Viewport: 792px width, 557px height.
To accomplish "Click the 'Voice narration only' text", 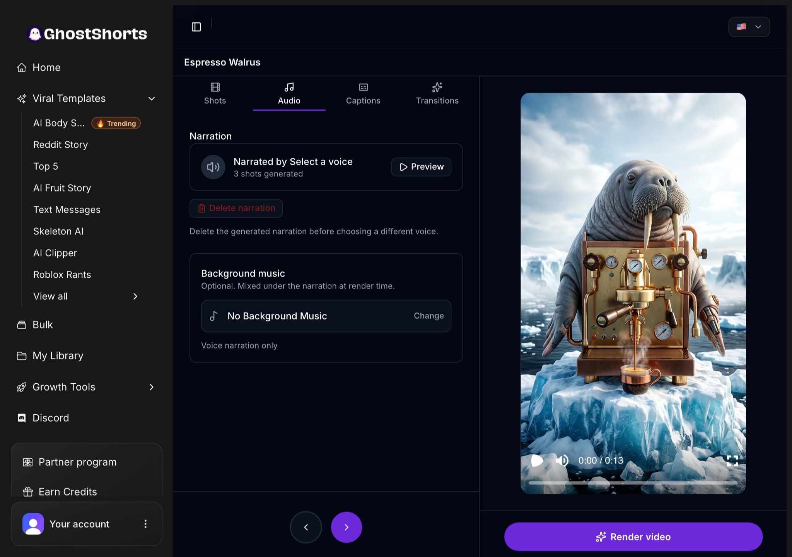I will click(x=239, y=345).
